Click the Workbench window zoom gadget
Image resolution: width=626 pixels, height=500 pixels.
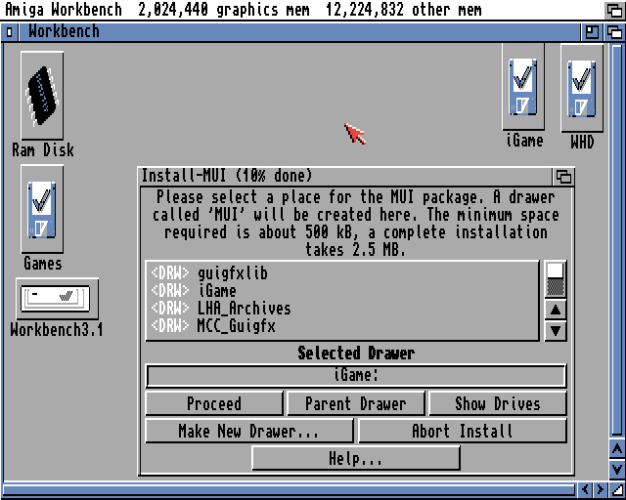tap(593, 31)
